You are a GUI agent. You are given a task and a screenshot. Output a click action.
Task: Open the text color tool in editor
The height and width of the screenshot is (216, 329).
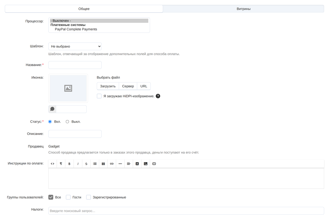[x=137, y=164]
